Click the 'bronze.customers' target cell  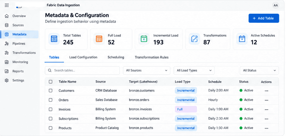coord(142,91)
